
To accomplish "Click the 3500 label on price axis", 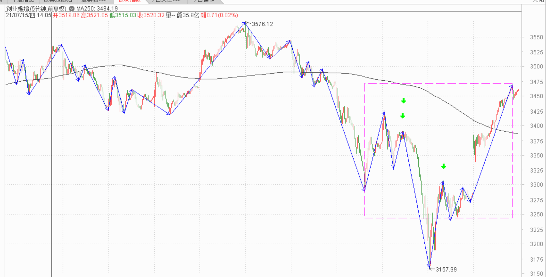I will pyautogui.click(x=536, y=67).
